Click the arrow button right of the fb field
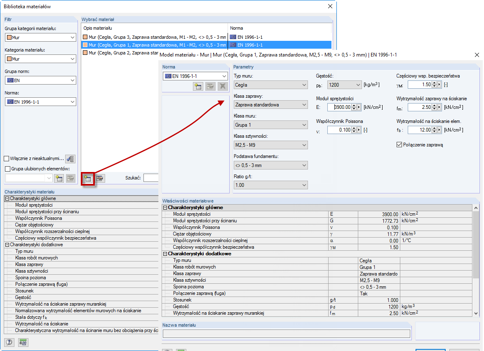This screenshot has width=484, height=351. pos(439,130)
